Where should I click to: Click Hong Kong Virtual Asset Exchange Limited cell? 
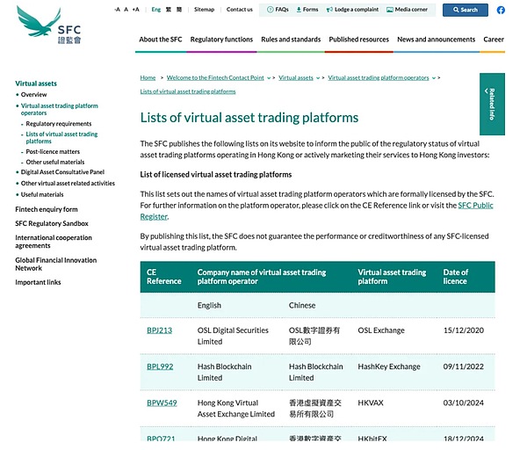point(236,409)
